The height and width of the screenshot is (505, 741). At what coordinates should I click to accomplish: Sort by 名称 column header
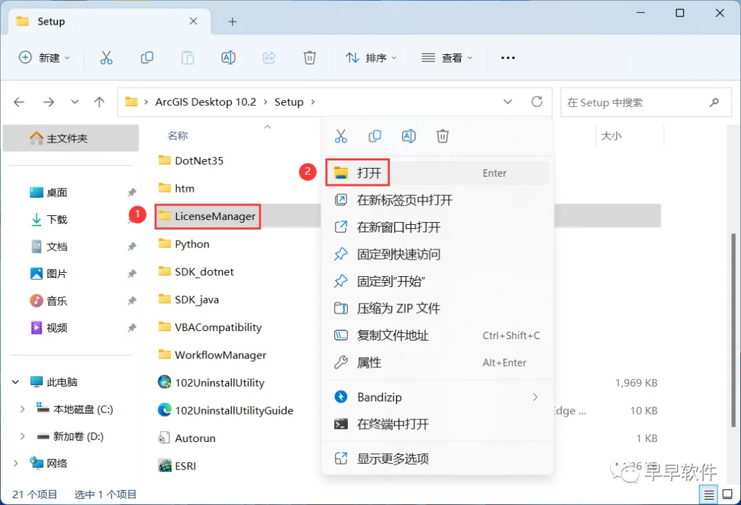(x=178, y=136)
